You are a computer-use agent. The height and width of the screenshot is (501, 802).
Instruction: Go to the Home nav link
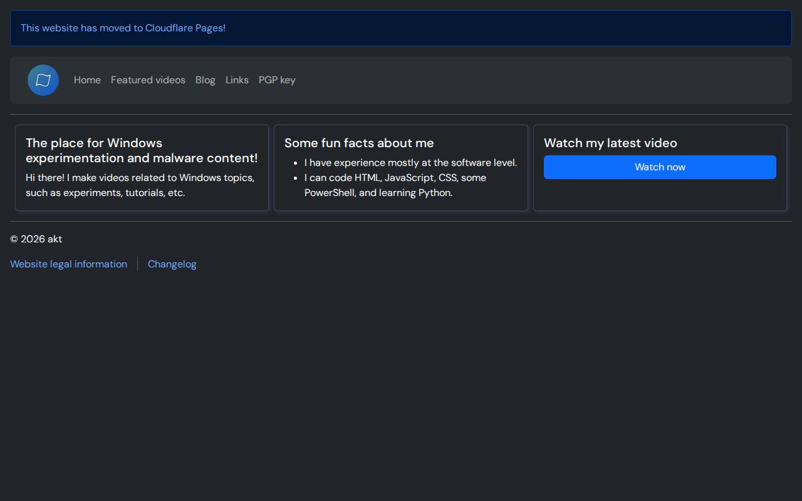(x=87, y=80)
